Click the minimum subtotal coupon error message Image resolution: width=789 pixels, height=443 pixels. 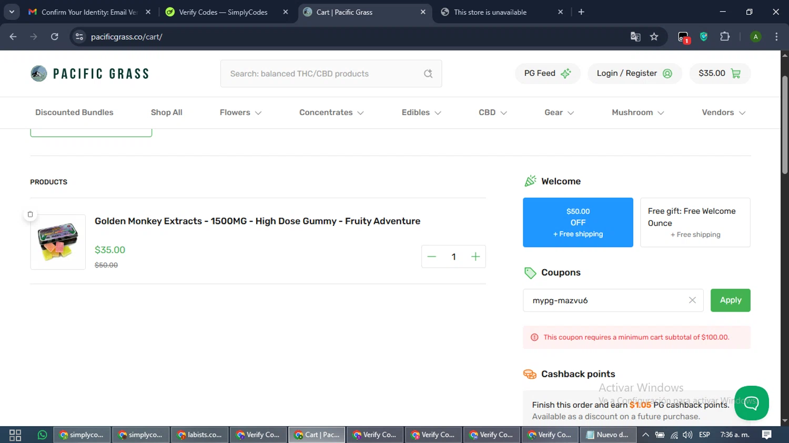coord(636,337)
